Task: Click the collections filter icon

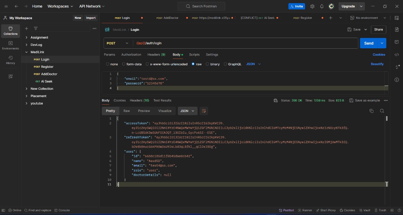Action: (x=36, y=29)
